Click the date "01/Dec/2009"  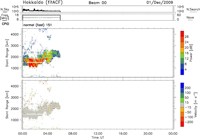click(160, 3)
